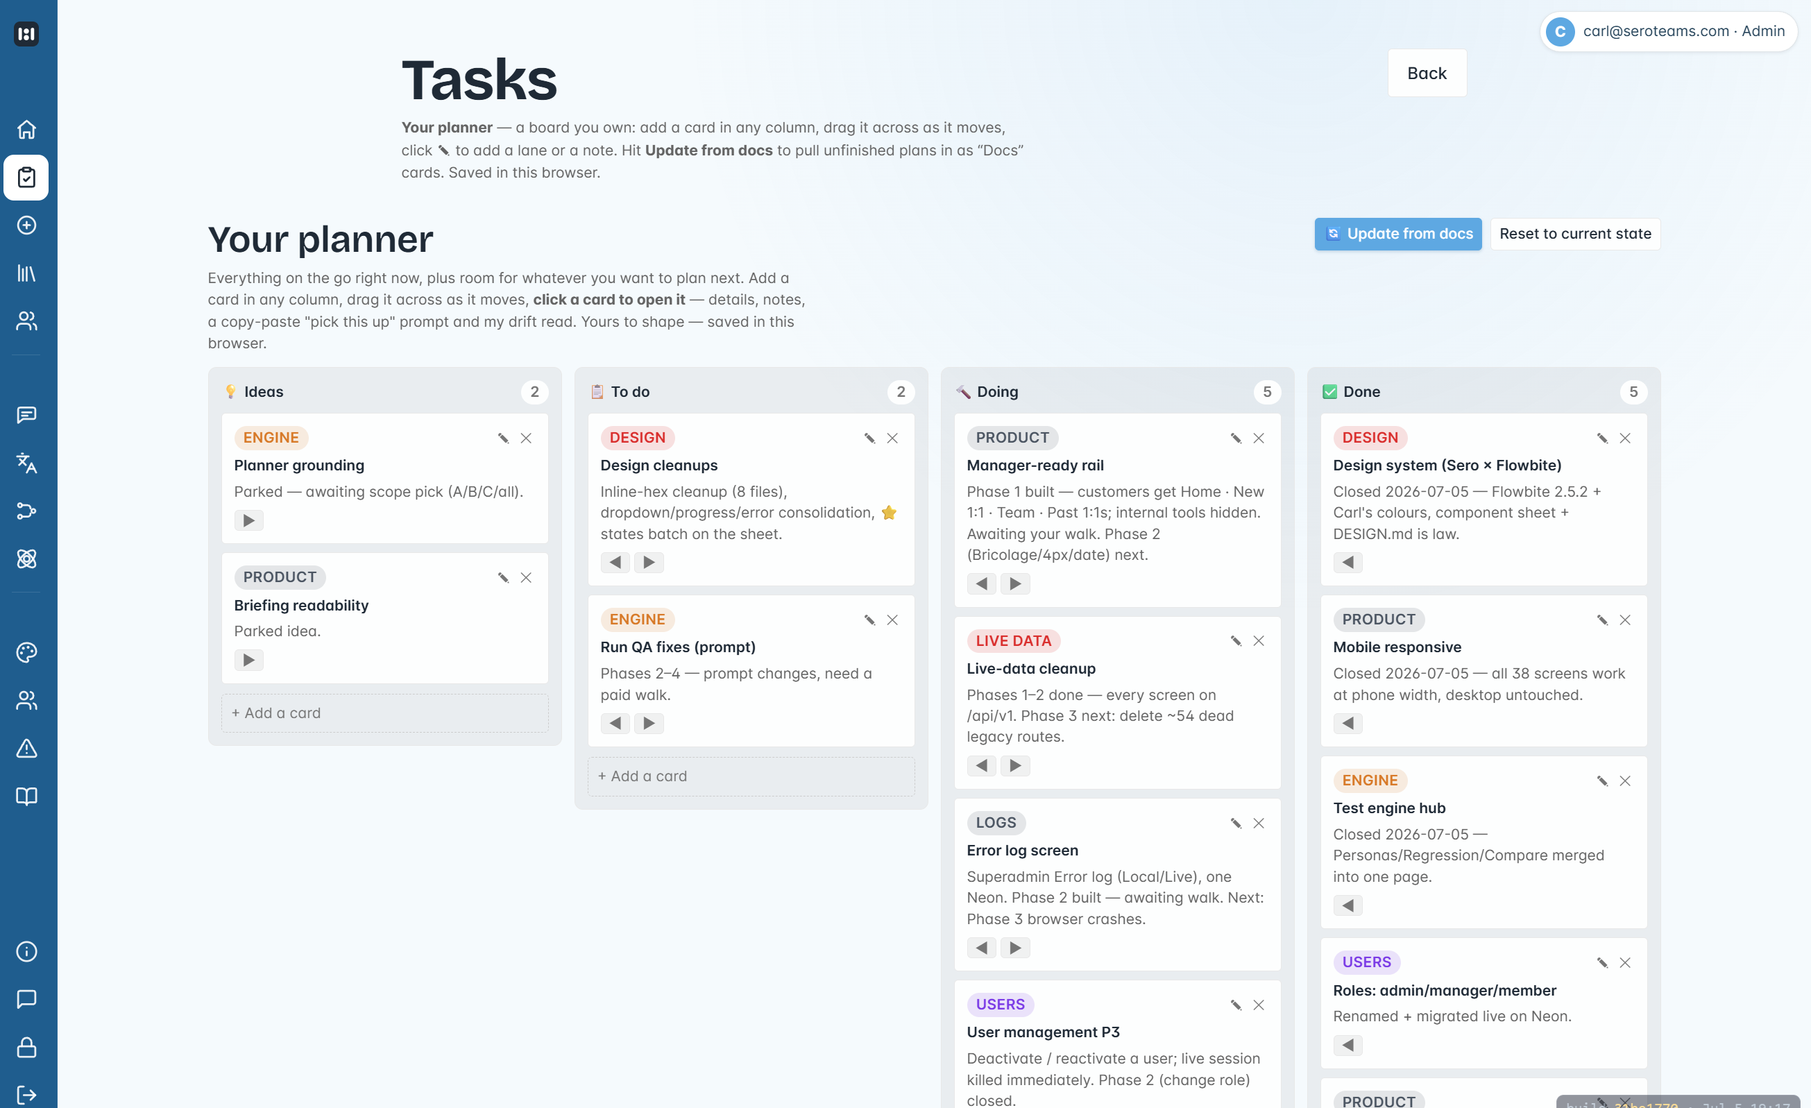This screenshot has width=1811, height=1108.
Task: Delete the Mobile responsive card
Action: coord(1625,620)
